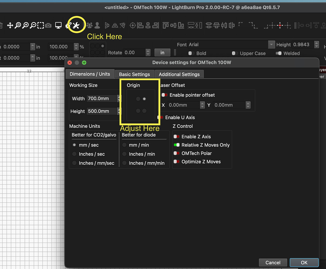Screen dimensions: 326x269
Task: Click the camera capture icon
Action: point(49,25)
